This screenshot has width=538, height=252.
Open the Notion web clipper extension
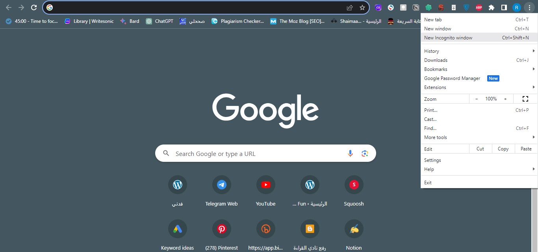click(x=416, y=7)
